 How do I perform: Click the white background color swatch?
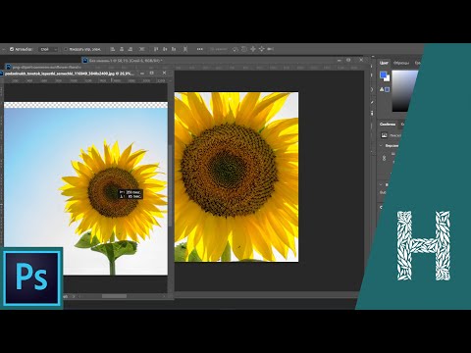tap(388, 79)
